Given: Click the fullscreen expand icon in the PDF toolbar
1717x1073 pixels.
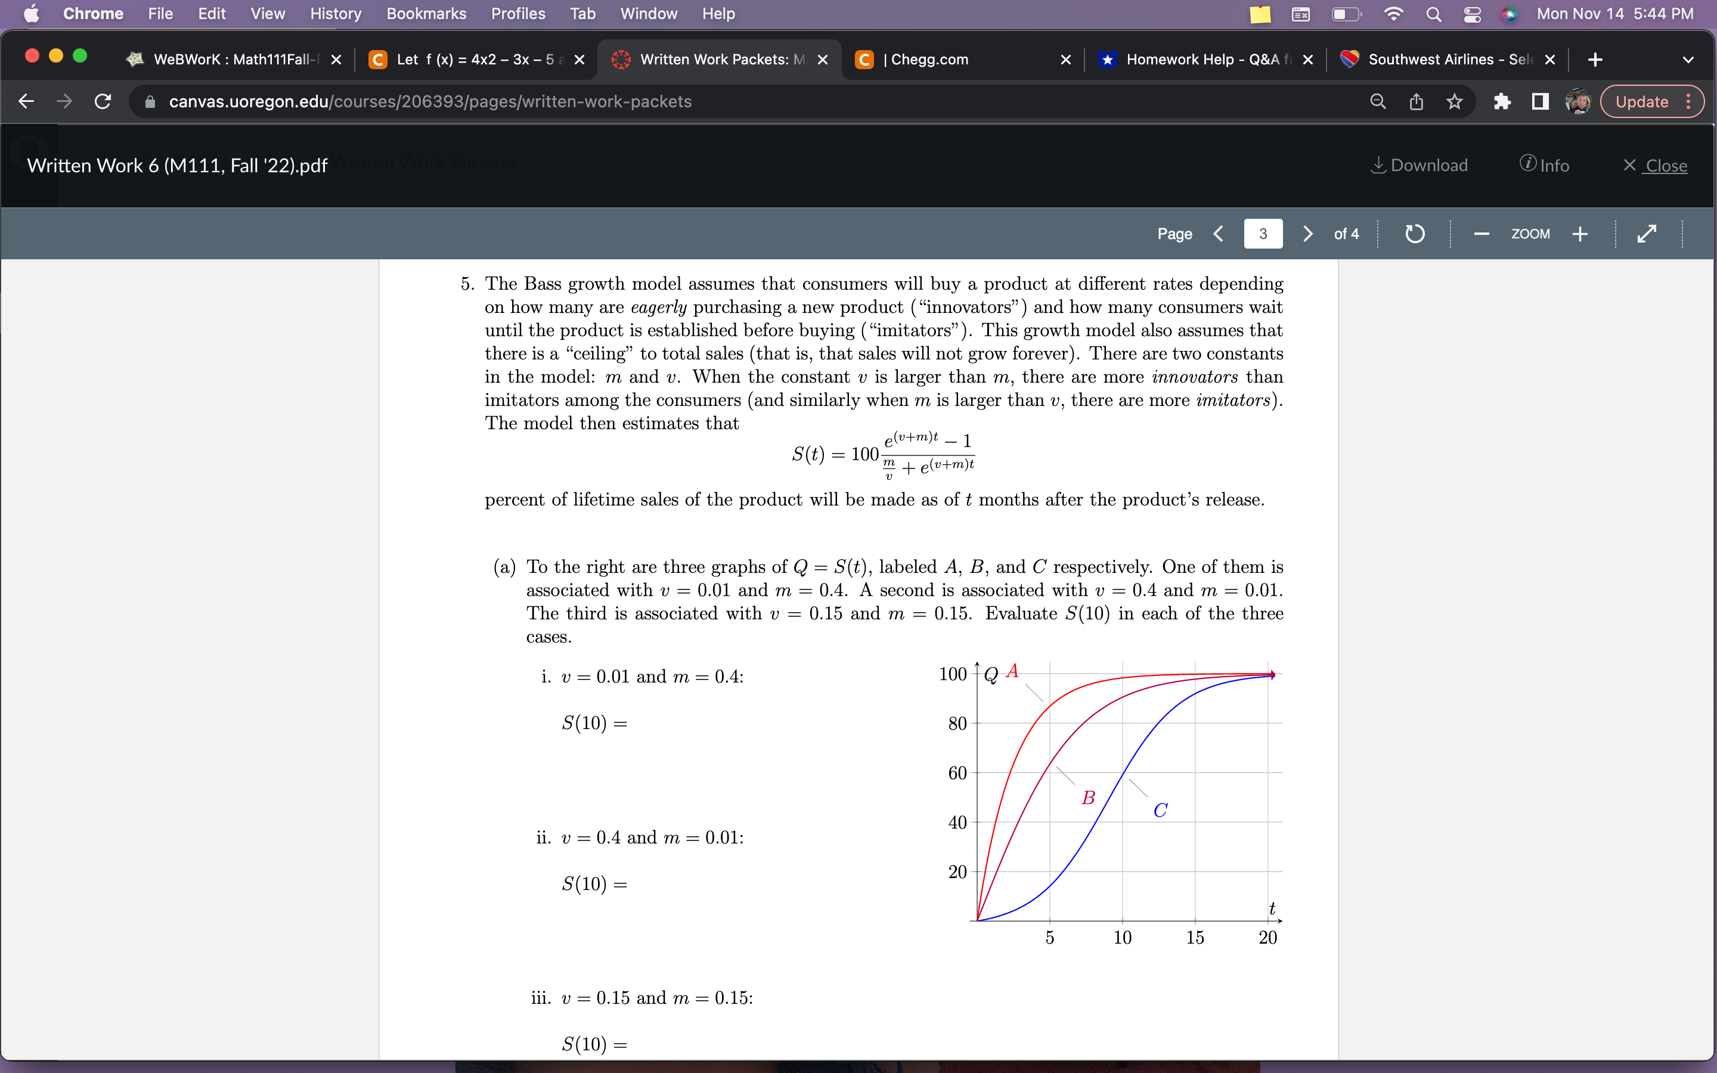Looking at the screenshot, I should click(x=1647, y=234).
